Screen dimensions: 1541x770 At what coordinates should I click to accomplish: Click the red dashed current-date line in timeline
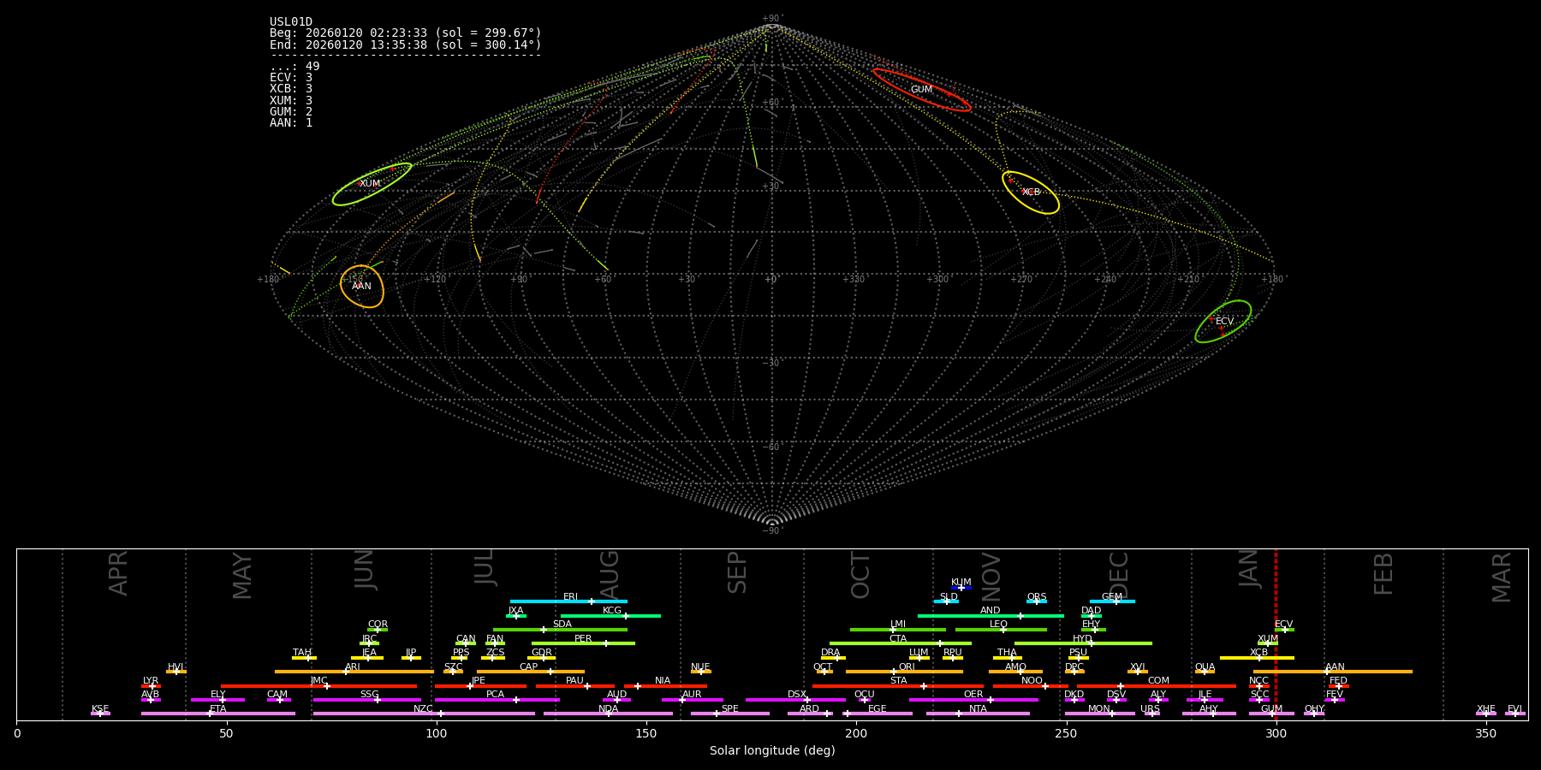(x=1276, y=634)
